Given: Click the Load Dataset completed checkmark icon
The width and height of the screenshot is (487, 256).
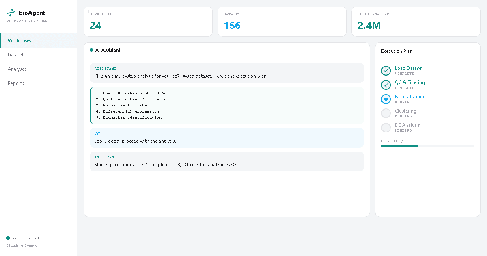Looking at the screenshot, I should (x=386, y=71).
